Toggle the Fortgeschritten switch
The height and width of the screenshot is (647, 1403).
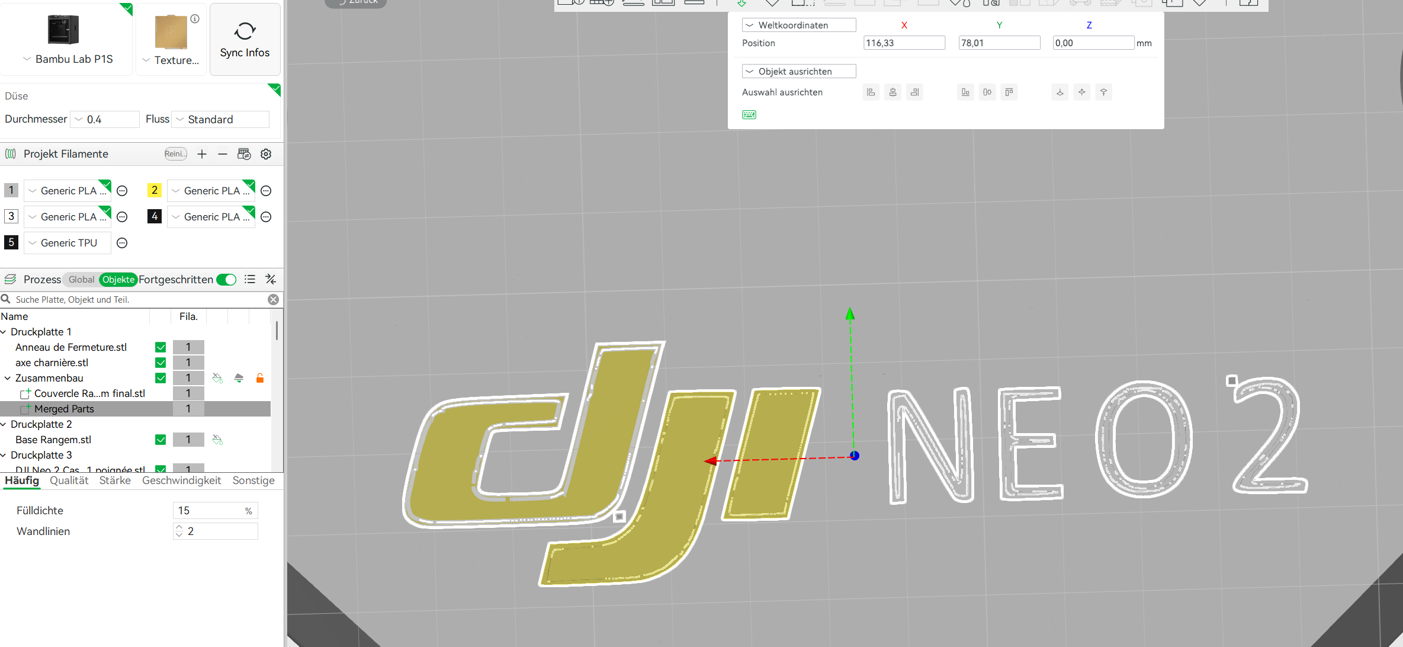pyautogui.click(x=226, y=279)
